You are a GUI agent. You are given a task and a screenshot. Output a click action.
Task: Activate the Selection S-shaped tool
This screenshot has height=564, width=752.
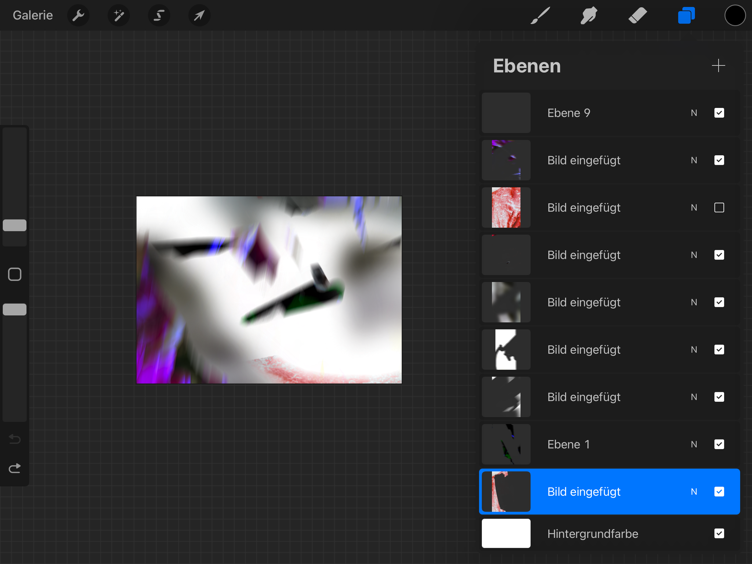159,15
